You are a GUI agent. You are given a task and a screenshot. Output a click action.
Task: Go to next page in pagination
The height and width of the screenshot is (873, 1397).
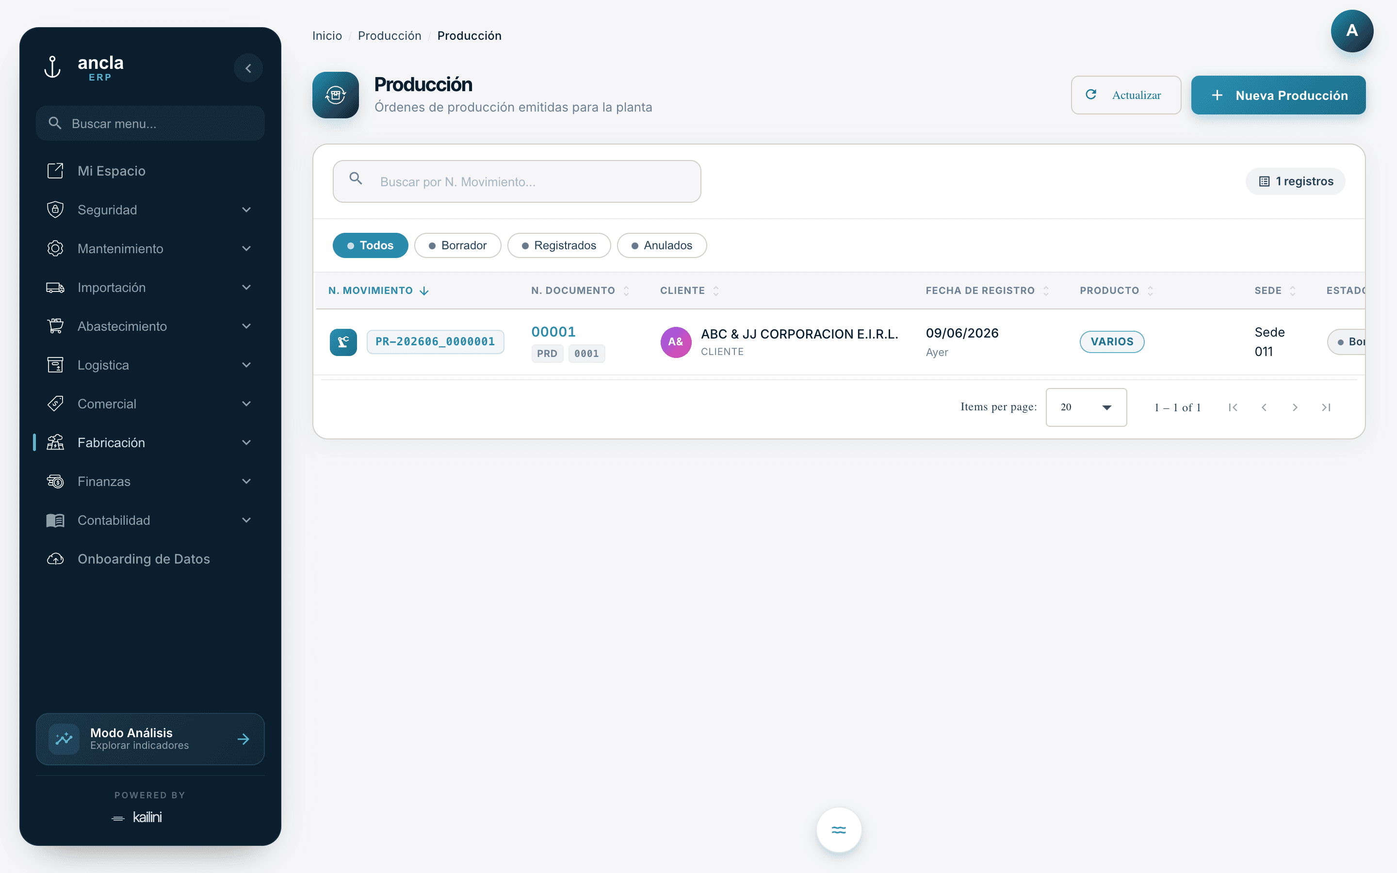1296,407
